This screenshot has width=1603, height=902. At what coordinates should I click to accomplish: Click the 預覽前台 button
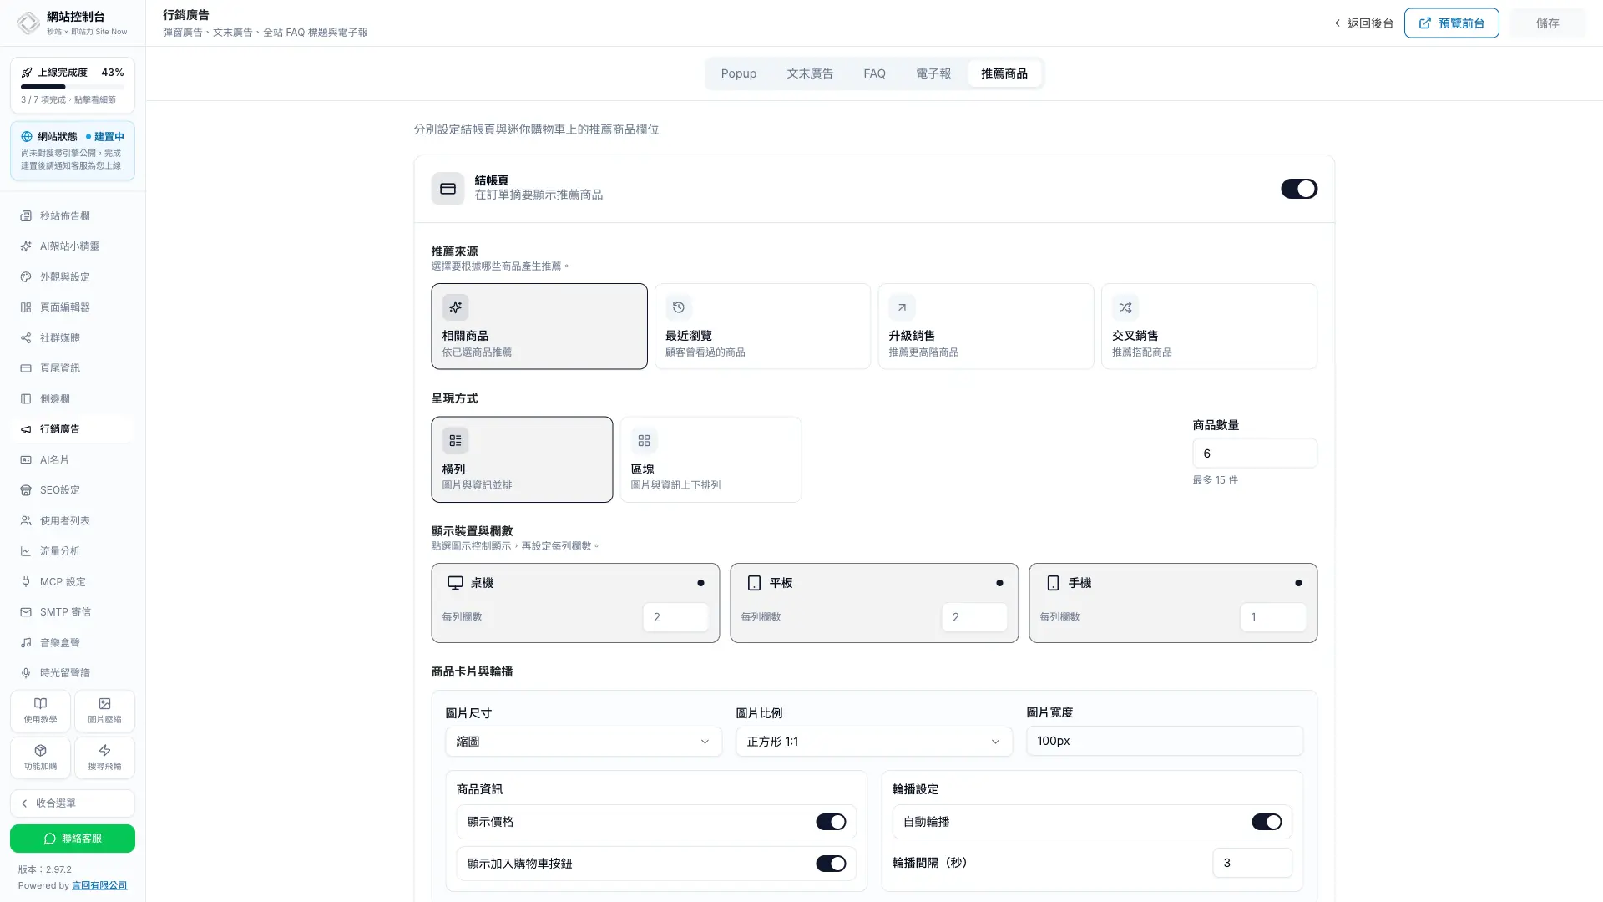[1451, 23]
